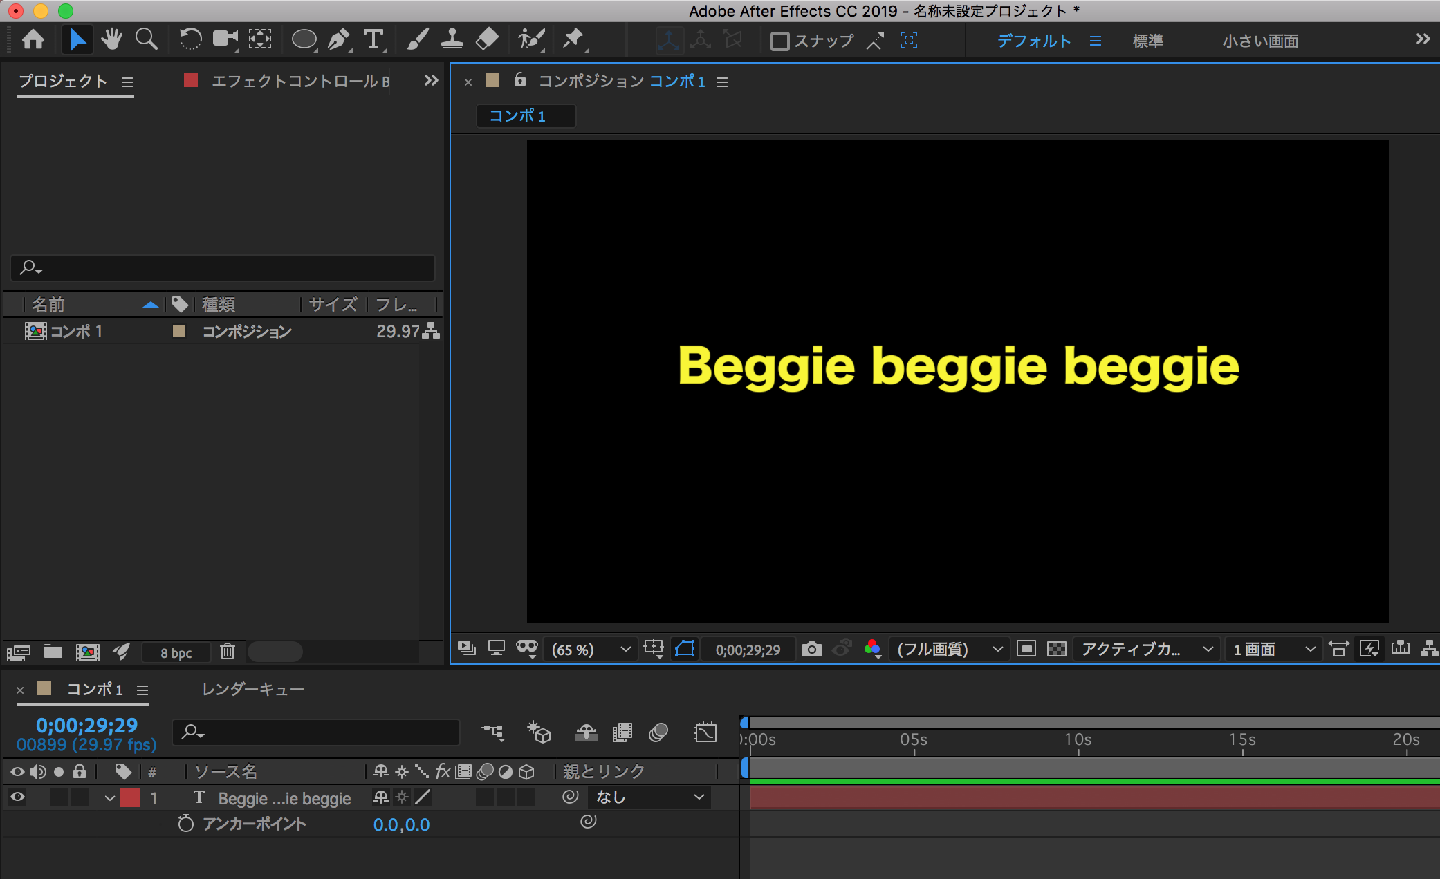
Task: Select the 小さい画面 workspace
Action: tap(1260, 41)
